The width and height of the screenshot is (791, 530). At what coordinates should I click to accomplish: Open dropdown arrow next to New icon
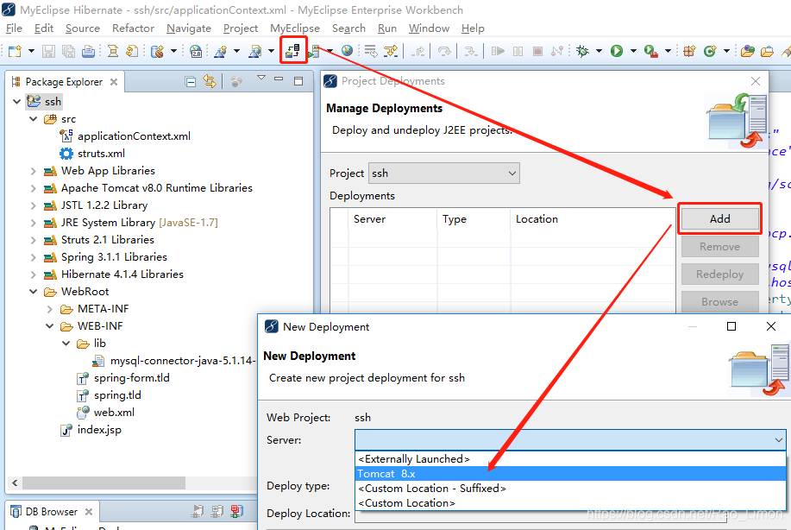31,51
